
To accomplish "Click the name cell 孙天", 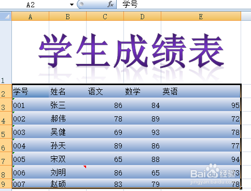I will pyautogui.click(x=68, y=145).
